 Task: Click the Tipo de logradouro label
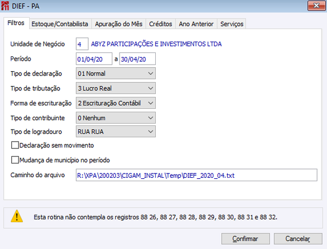[36, 132]
